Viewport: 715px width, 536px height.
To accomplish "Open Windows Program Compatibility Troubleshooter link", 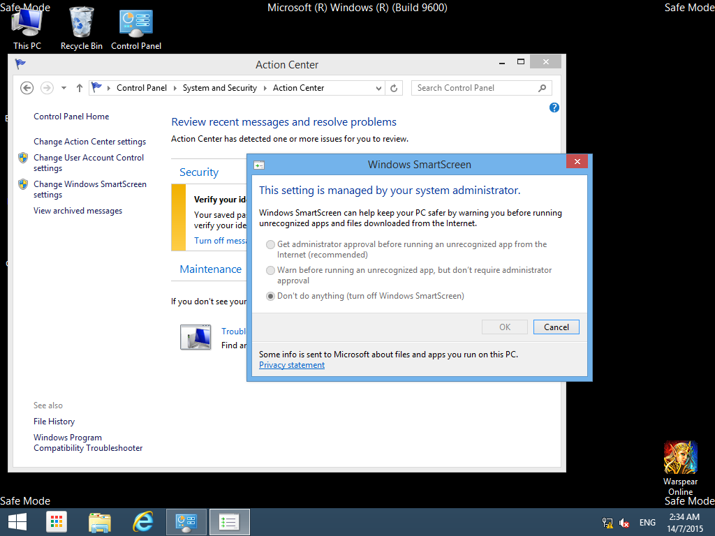I will (88, 442).
